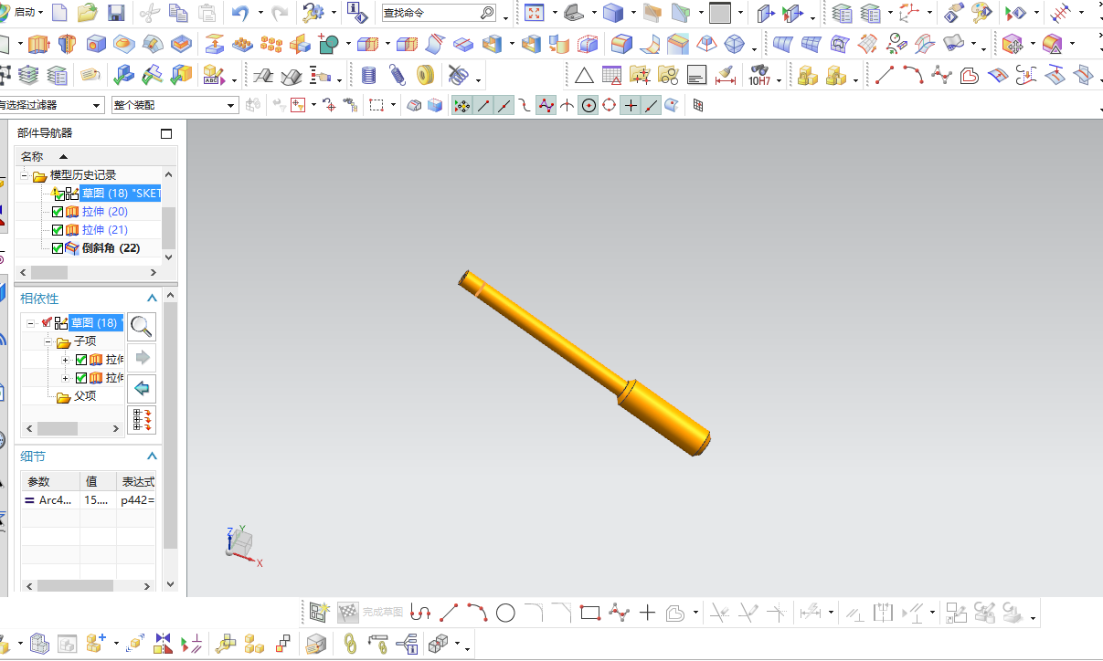Expand the first 拉伸 child node
This screenshot has width=1103, height=661.
coord(66,360)
